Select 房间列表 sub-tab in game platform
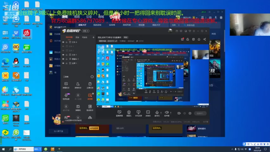 pos(127,25)
